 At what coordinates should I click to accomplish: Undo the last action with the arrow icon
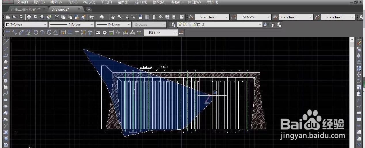[92, 17]
